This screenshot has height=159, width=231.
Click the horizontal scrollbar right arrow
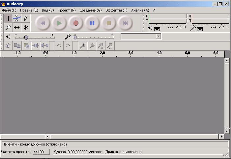pyautogui.click(x=221, y=137)
